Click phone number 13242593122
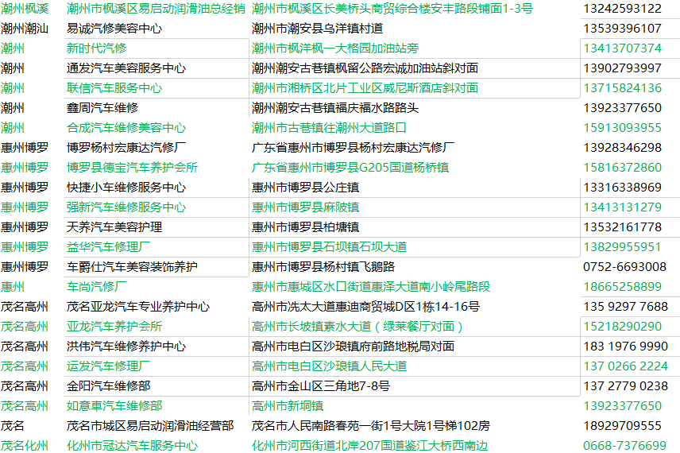680x453 pixels. pyautogui.click(x=622, y=9)
